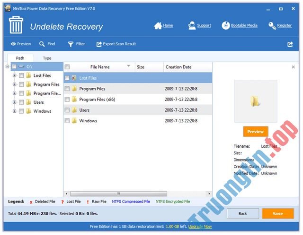Close the preview pane with the X
This screenshot has height=235, width=303.
pyautogui.click(x=293, y=67)
